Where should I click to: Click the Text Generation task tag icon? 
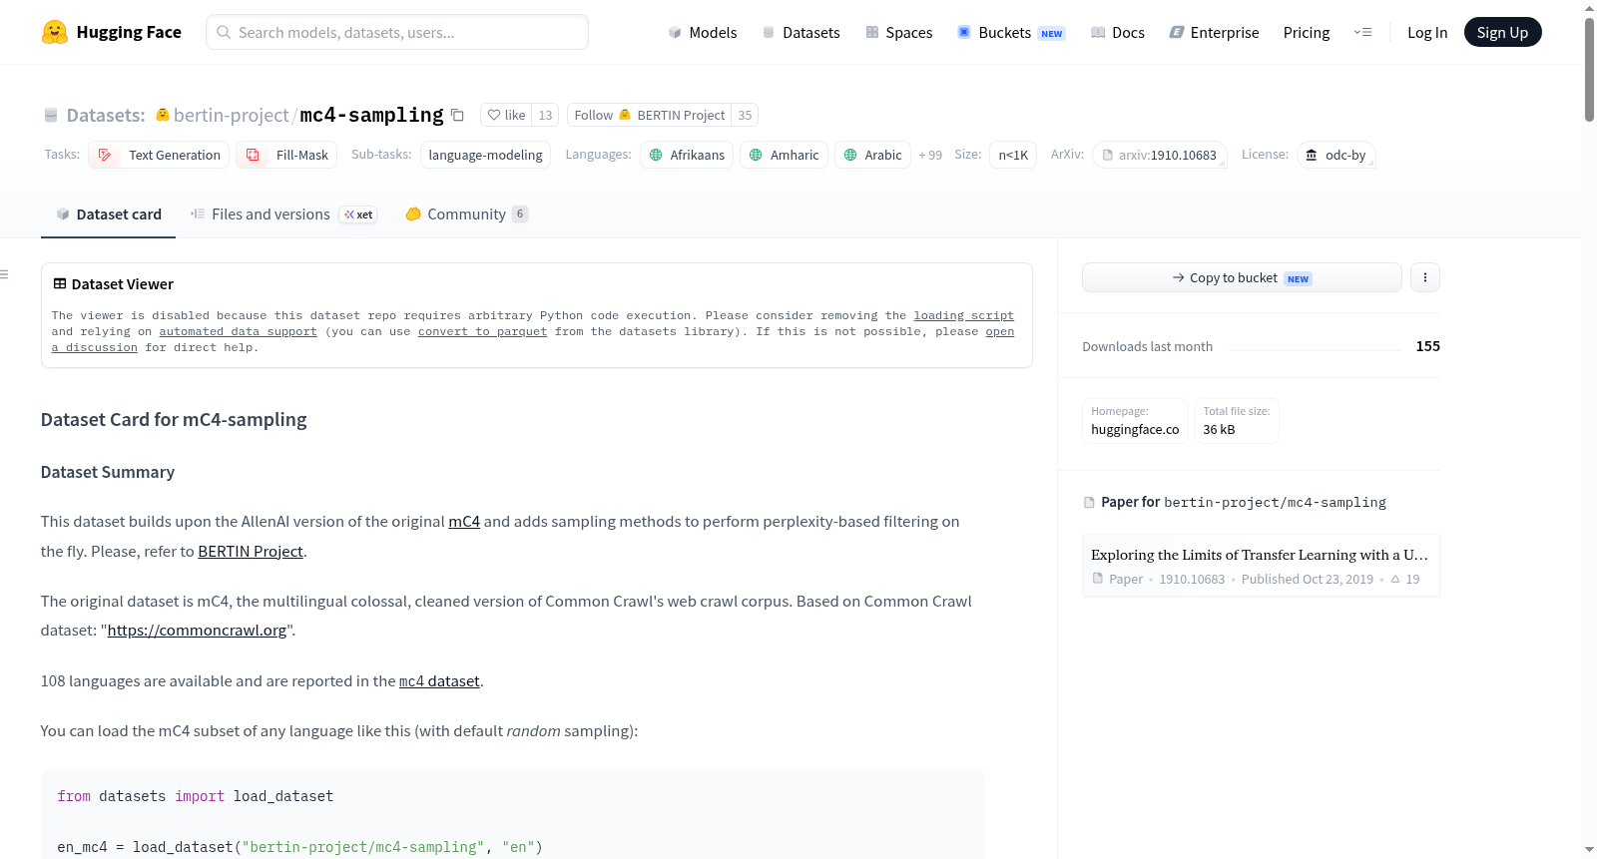[x=105, y=155]
